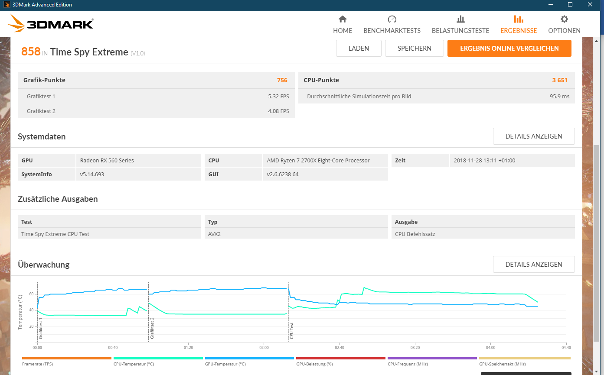Click AMD Ryzen 7 2700X processor cell
The width and height of the screenshot is (604, 375).
(x=325, y=160)
